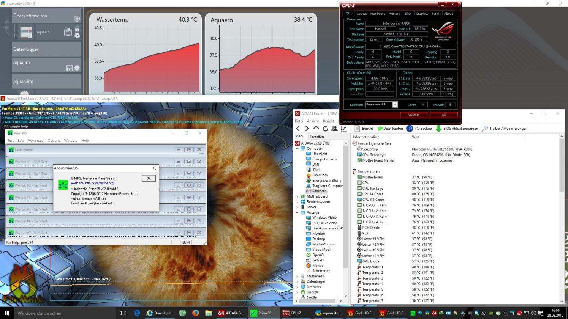Click Bericht report button in AIDA64 toolbar
The image size is (568, 319).
(364, 129)
